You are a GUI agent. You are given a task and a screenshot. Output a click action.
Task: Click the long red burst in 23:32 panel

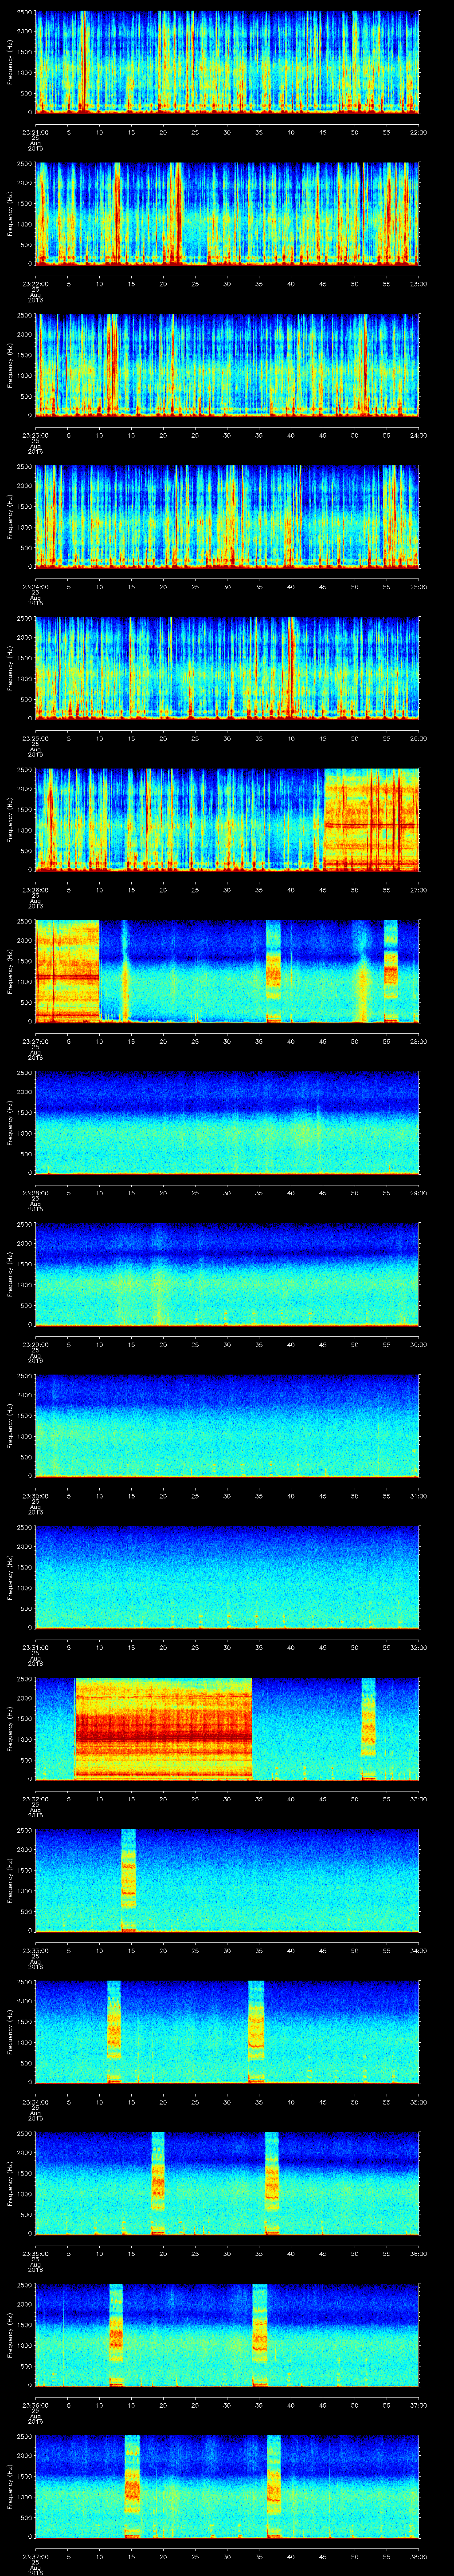pyautogui.click(x=163, y=1729)
